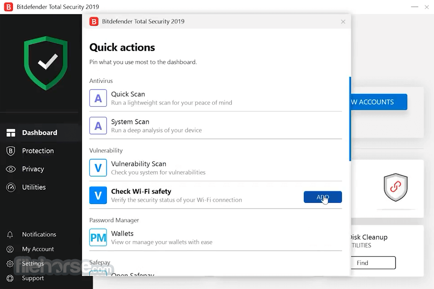Select the Wallets action text
The image size is (434, 289).
123,234
